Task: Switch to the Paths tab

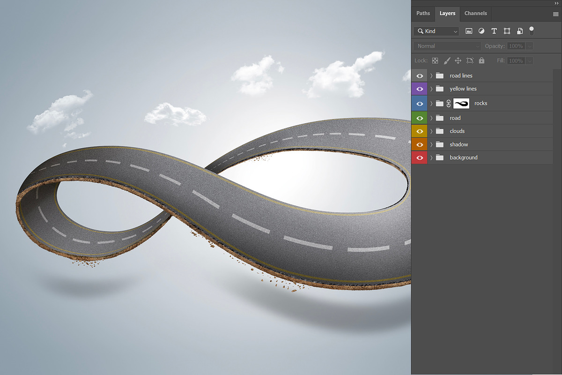Action: (x=423, y=14)
